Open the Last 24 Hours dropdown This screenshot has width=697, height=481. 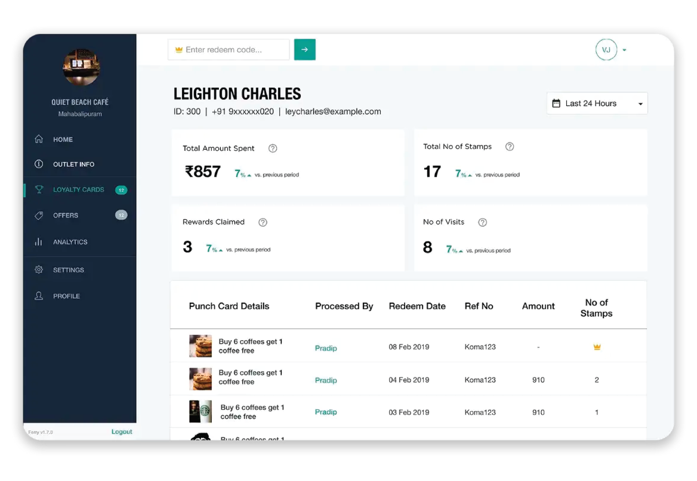(x=597, y=103)
